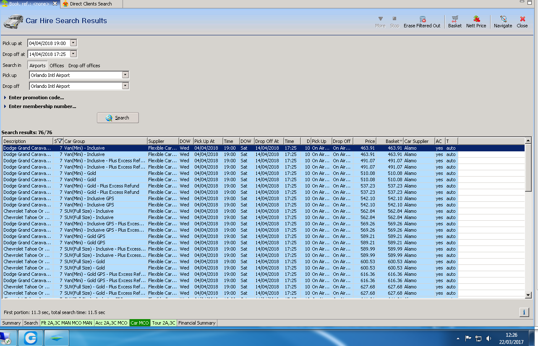Select the Offices search option
The width and height of the screenshot is (538, 346).
tap(57, 66)
